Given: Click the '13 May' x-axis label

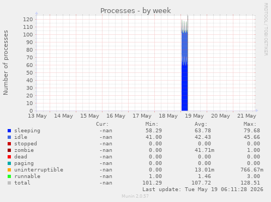Looking at the screenshot, I should tap(37, 116).
